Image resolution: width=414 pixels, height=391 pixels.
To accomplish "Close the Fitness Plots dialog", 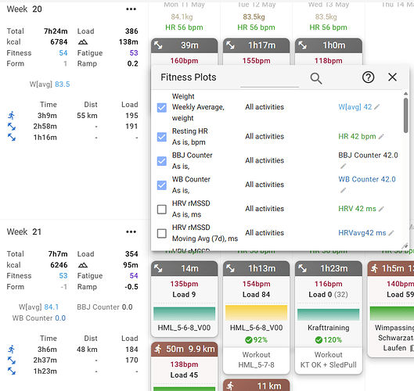I will pyautogui.click(x=392, y=77).
